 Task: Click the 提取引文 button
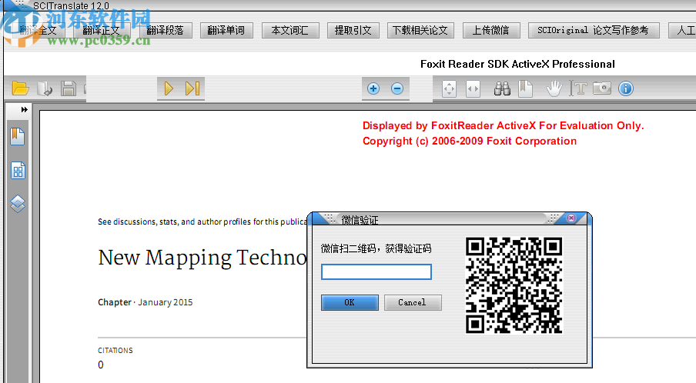pos(353,30)
